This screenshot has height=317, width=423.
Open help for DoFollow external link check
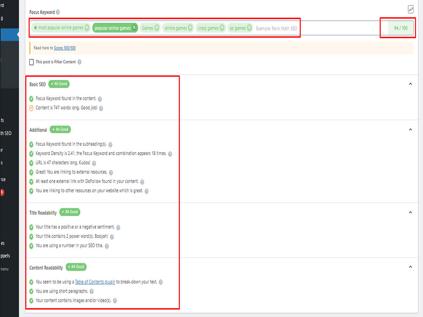click(x=142, y=182)
